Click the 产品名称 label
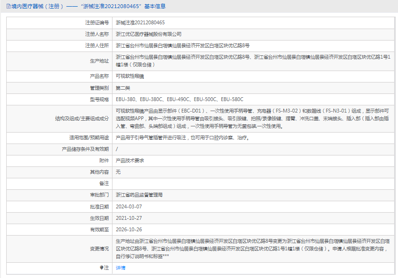Image resolution: width=398 pixels, height=278 pixels. [99, 76]
